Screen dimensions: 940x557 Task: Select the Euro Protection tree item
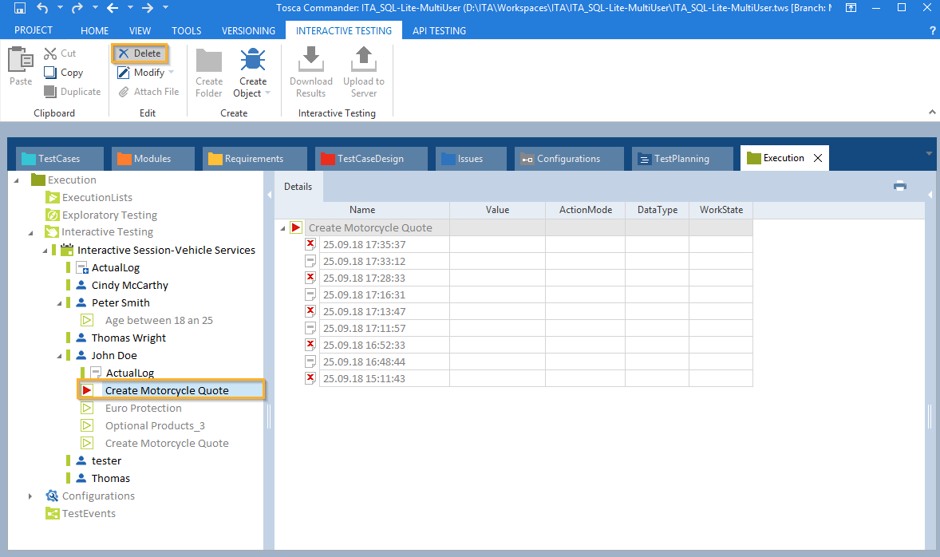[x=144, y=409]
